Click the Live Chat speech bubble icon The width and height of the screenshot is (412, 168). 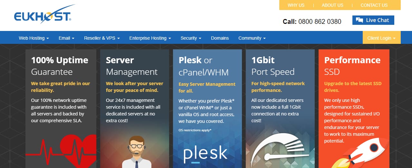pos(359,20)
